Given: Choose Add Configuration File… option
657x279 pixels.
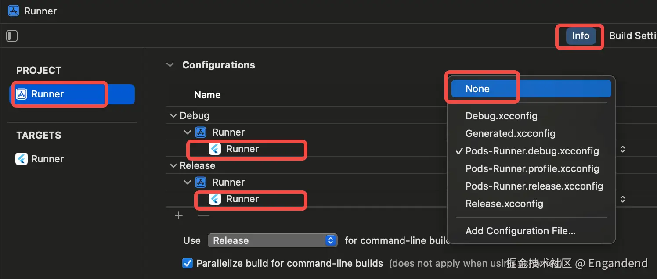Looking at the screenshot, I should (x=520, y=231).
